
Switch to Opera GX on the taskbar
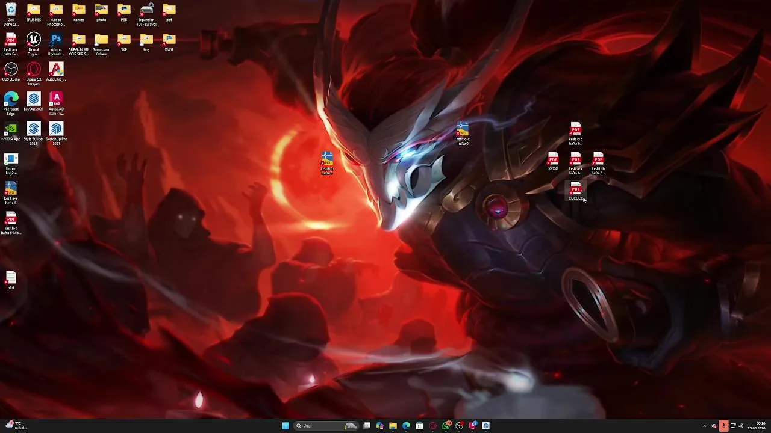point(432,426)
